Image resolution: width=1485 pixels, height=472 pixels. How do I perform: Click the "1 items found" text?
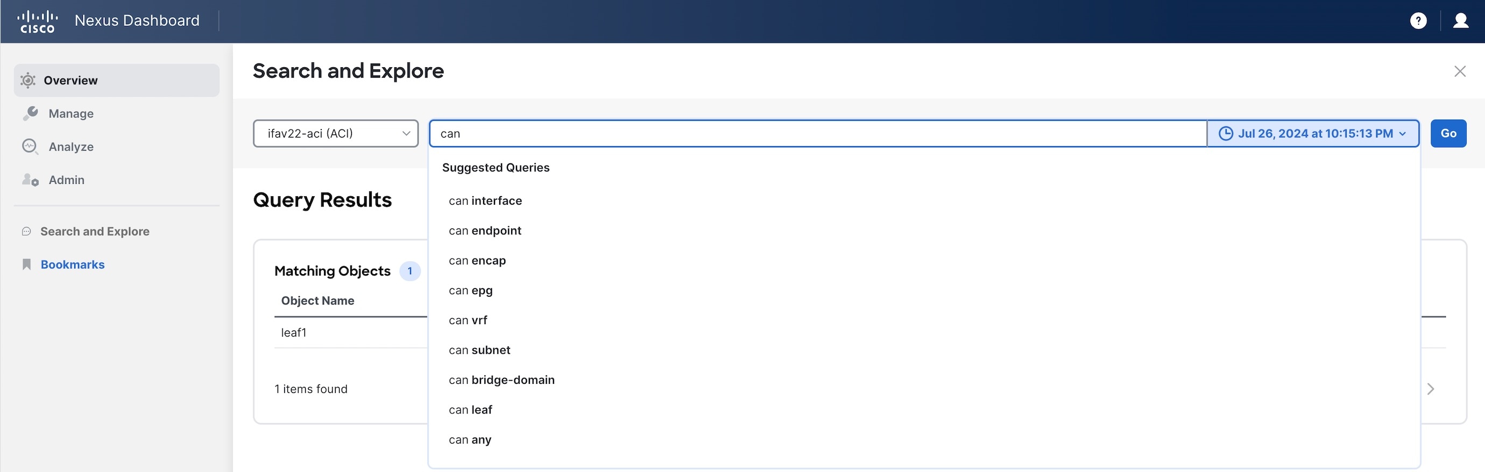(311, 389)
